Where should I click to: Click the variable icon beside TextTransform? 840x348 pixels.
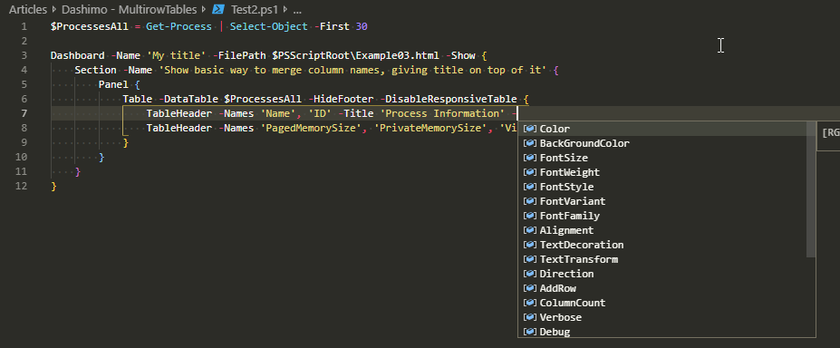coord(530,258)
